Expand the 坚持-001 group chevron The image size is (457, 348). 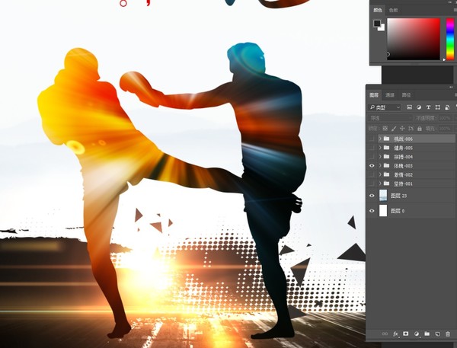click(x=380, y=184)
